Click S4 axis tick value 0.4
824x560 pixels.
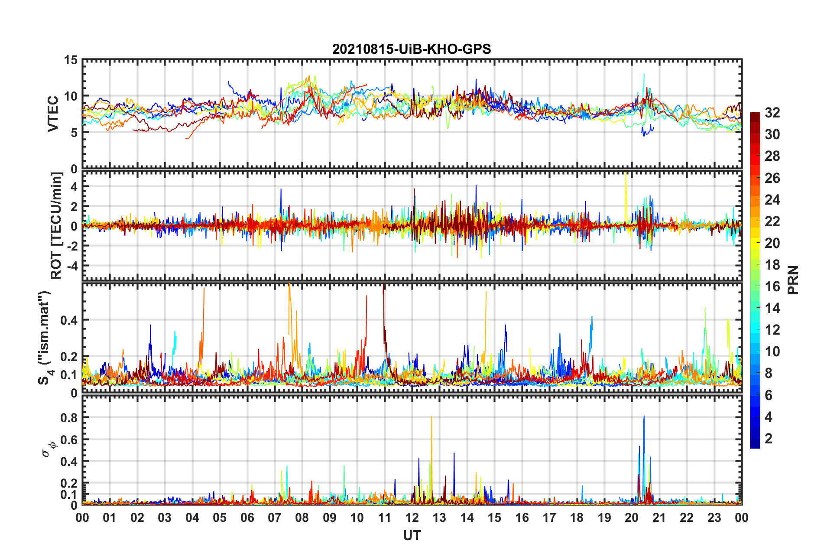coord(69,321)
